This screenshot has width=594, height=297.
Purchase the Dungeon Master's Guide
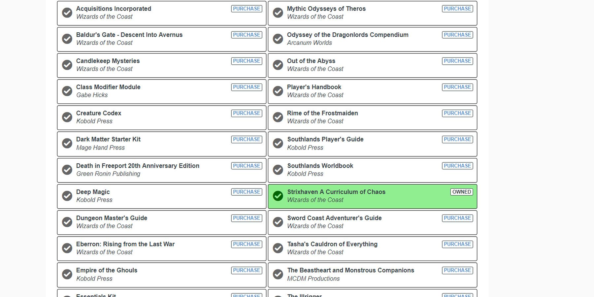247,218
